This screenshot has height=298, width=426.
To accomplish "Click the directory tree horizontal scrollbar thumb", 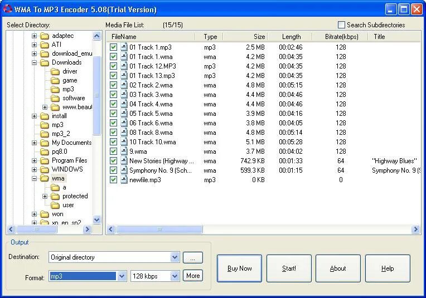I will [x=37, y=229].
